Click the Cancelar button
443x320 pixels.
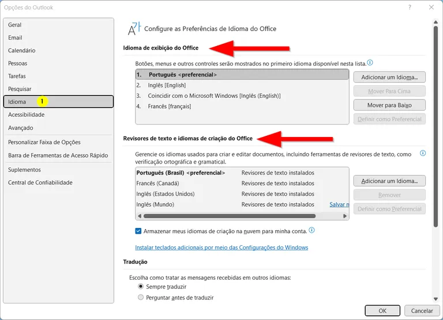pos(422,311)
